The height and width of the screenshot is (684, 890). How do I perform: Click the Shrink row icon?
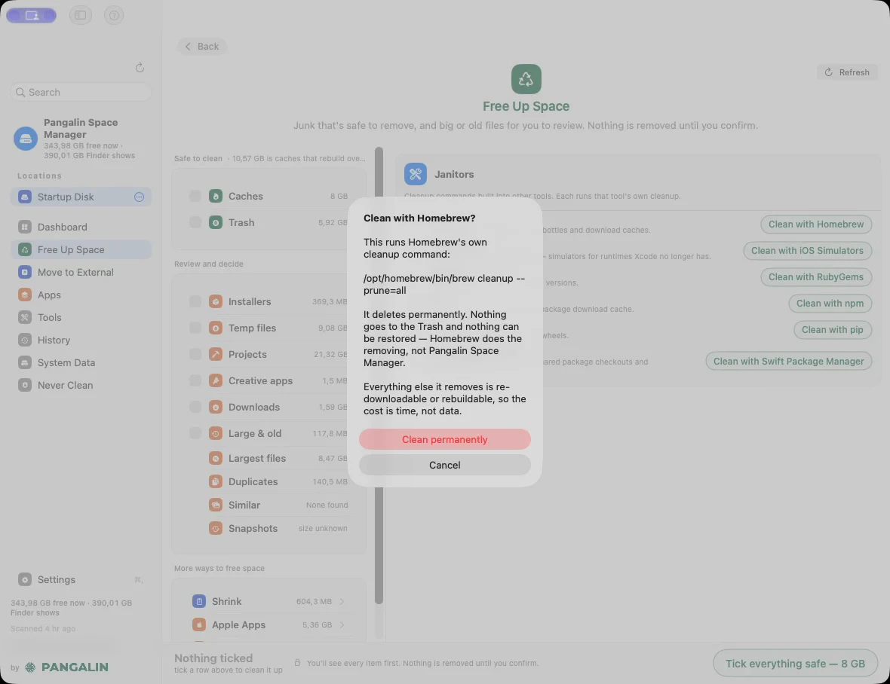click(x=199, y=601)
